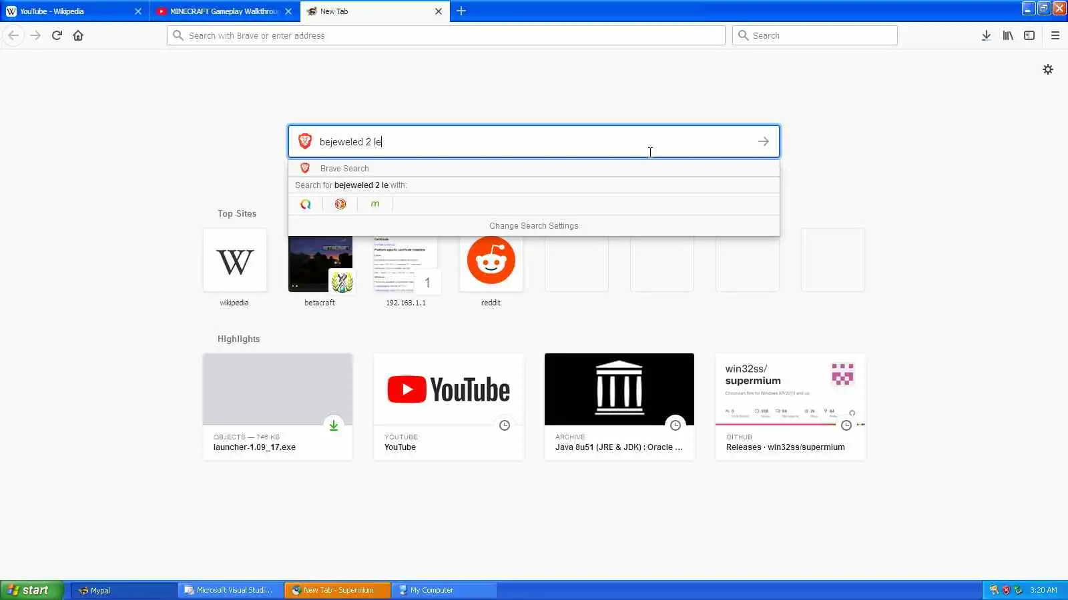Click the 3:20 AM system clock
The width and height of the screenshot is (1068, 600).
coord(1043,590)
